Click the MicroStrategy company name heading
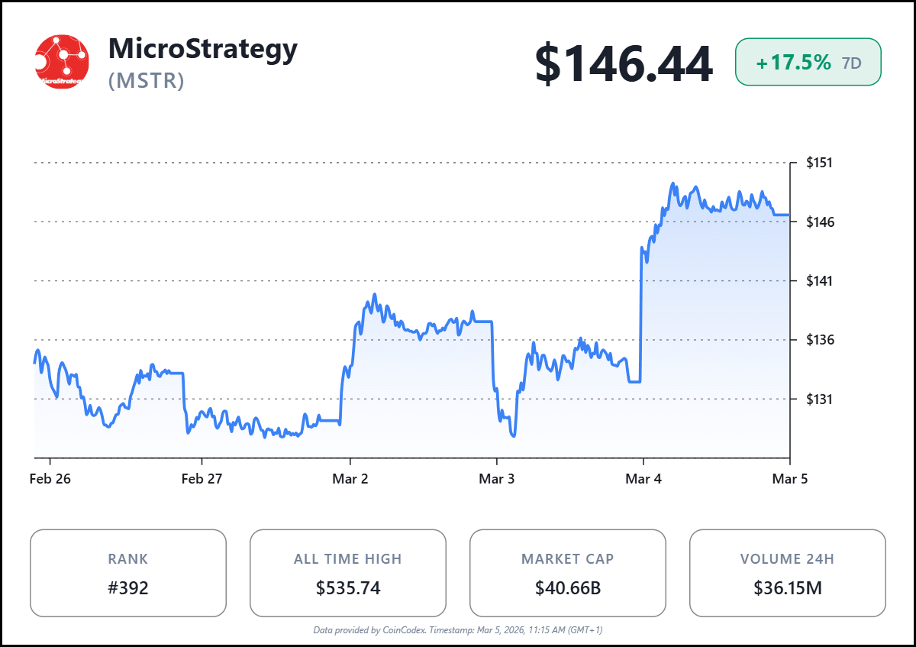 tap(203, 49)
